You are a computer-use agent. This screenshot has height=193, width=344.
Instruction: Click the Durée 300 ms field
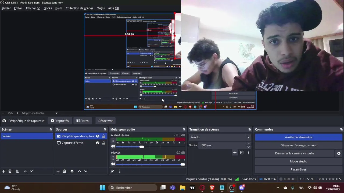222,145
